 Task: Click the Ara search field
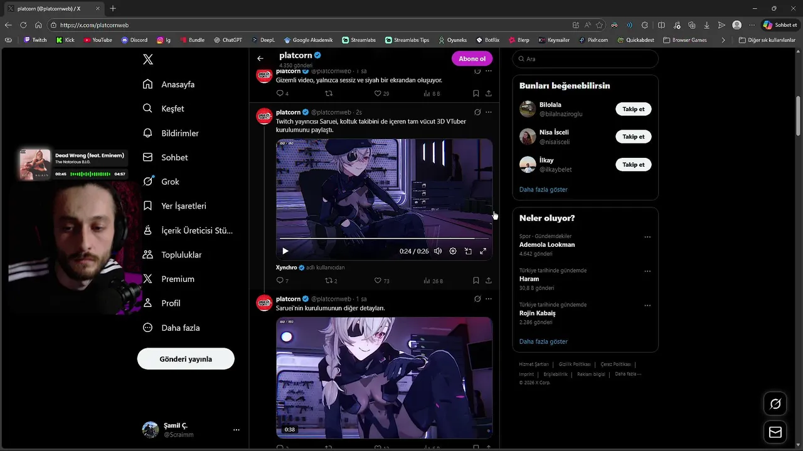pyautogui.click(x=585, y=59)
